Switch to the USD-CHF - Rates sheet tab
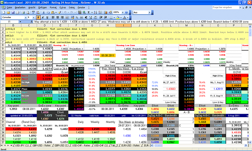 click(x=81, y=145)
